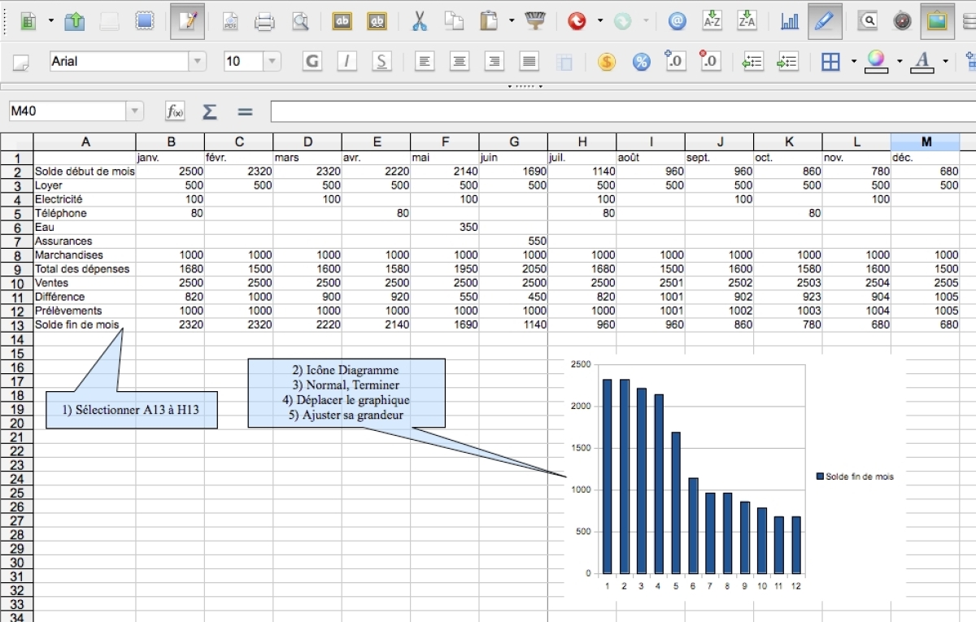Delete a decimal place

click(x=711, y=61)
